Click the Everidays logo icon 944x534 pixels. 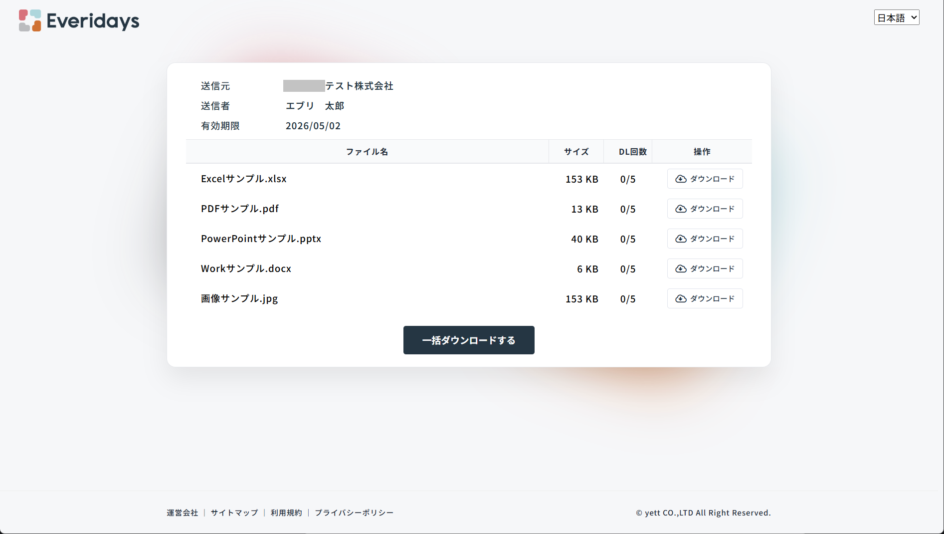tap(30, 20)
